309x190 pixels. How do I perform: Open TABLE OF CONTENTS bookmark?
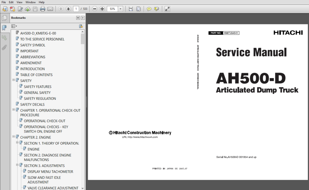[x=37, y=75]
